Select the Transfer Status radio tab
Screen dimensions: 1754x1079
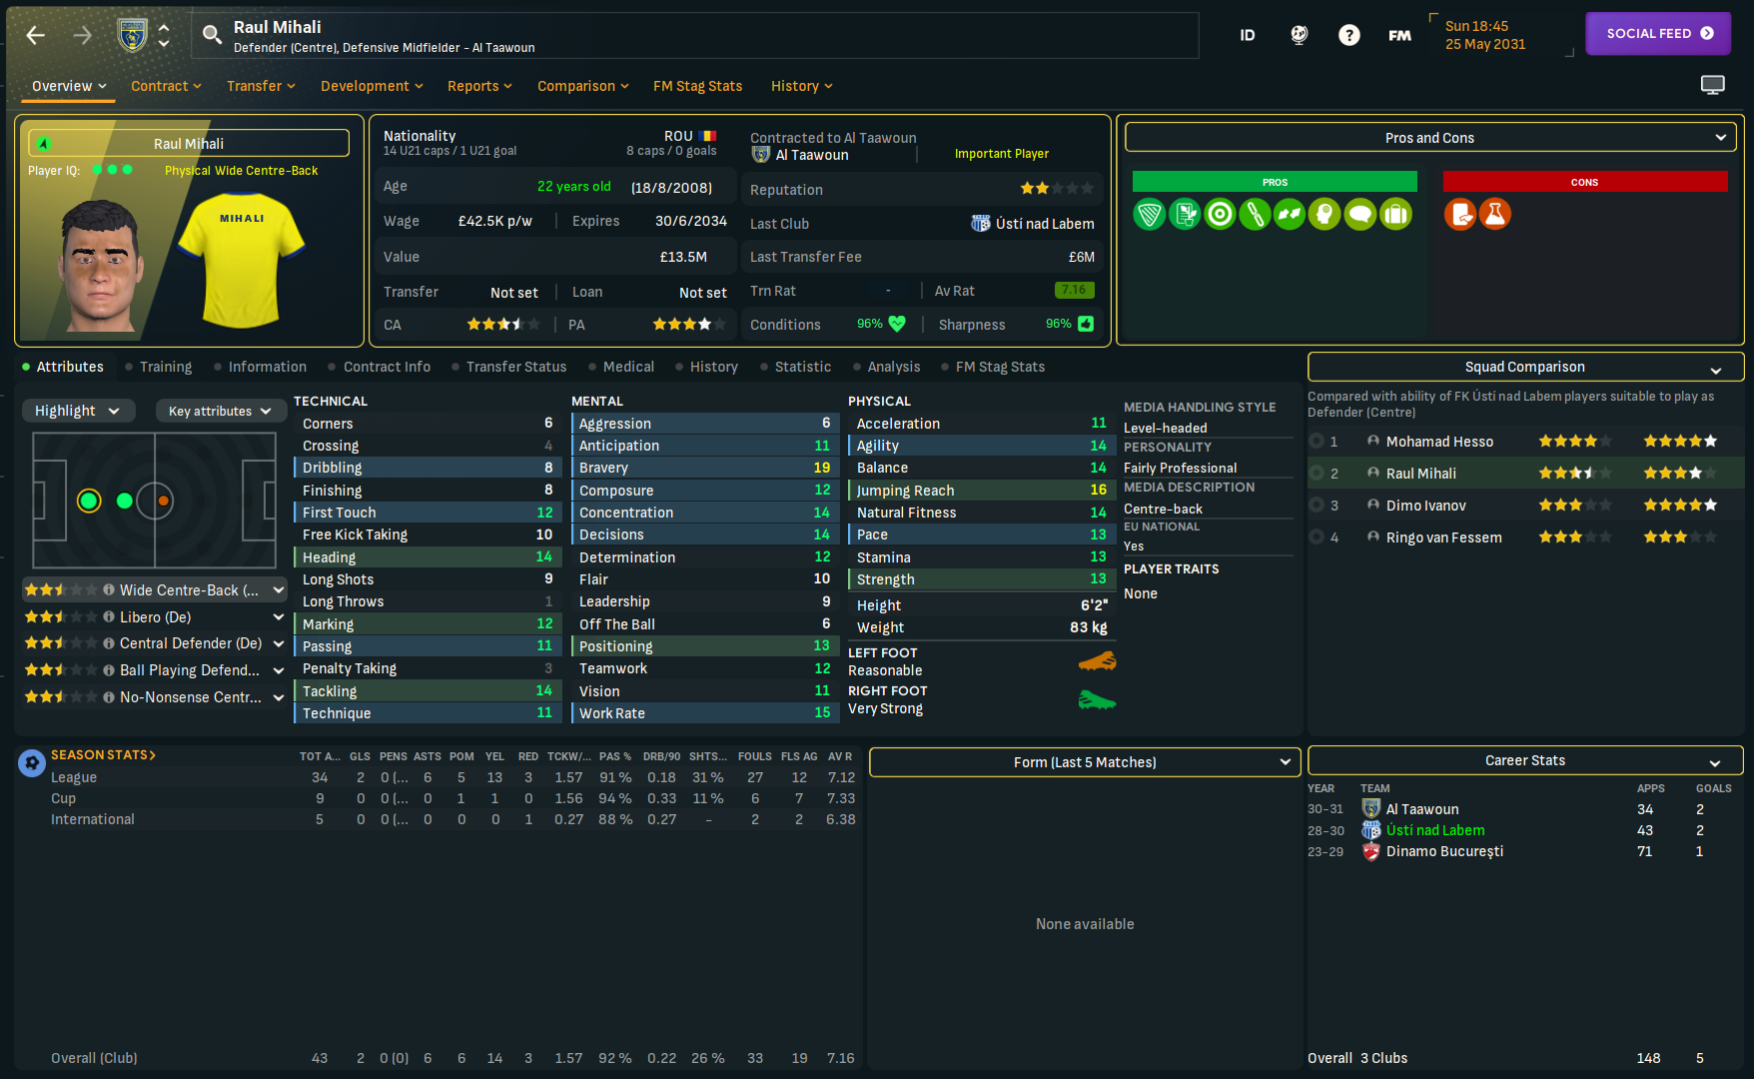click(508, 367)
